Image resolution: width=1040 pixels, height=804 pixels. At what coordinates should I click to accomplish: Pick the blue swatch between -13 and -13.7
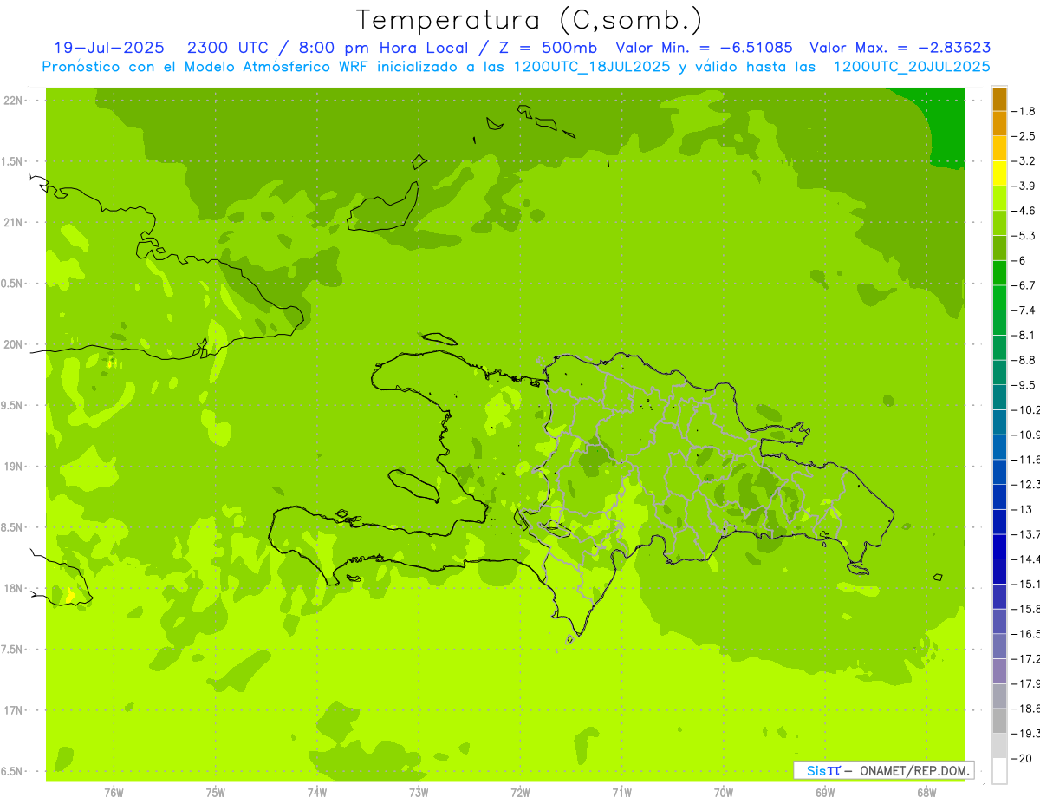1000,521
